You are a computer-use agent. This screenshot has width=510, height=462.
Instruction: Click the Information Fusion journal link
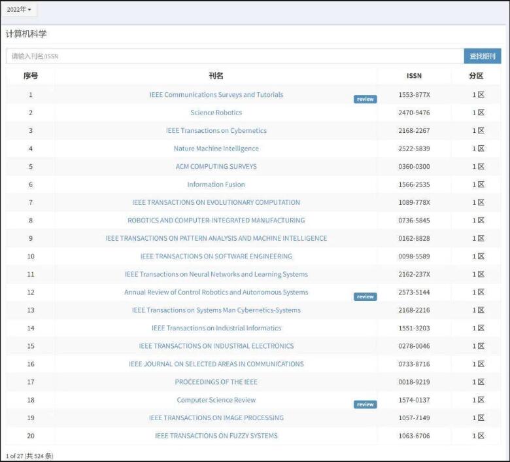point(216,185)
